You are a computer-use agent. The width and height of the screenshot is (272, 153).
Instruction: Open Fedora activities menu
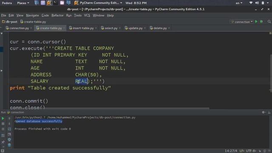click(7, 3)
